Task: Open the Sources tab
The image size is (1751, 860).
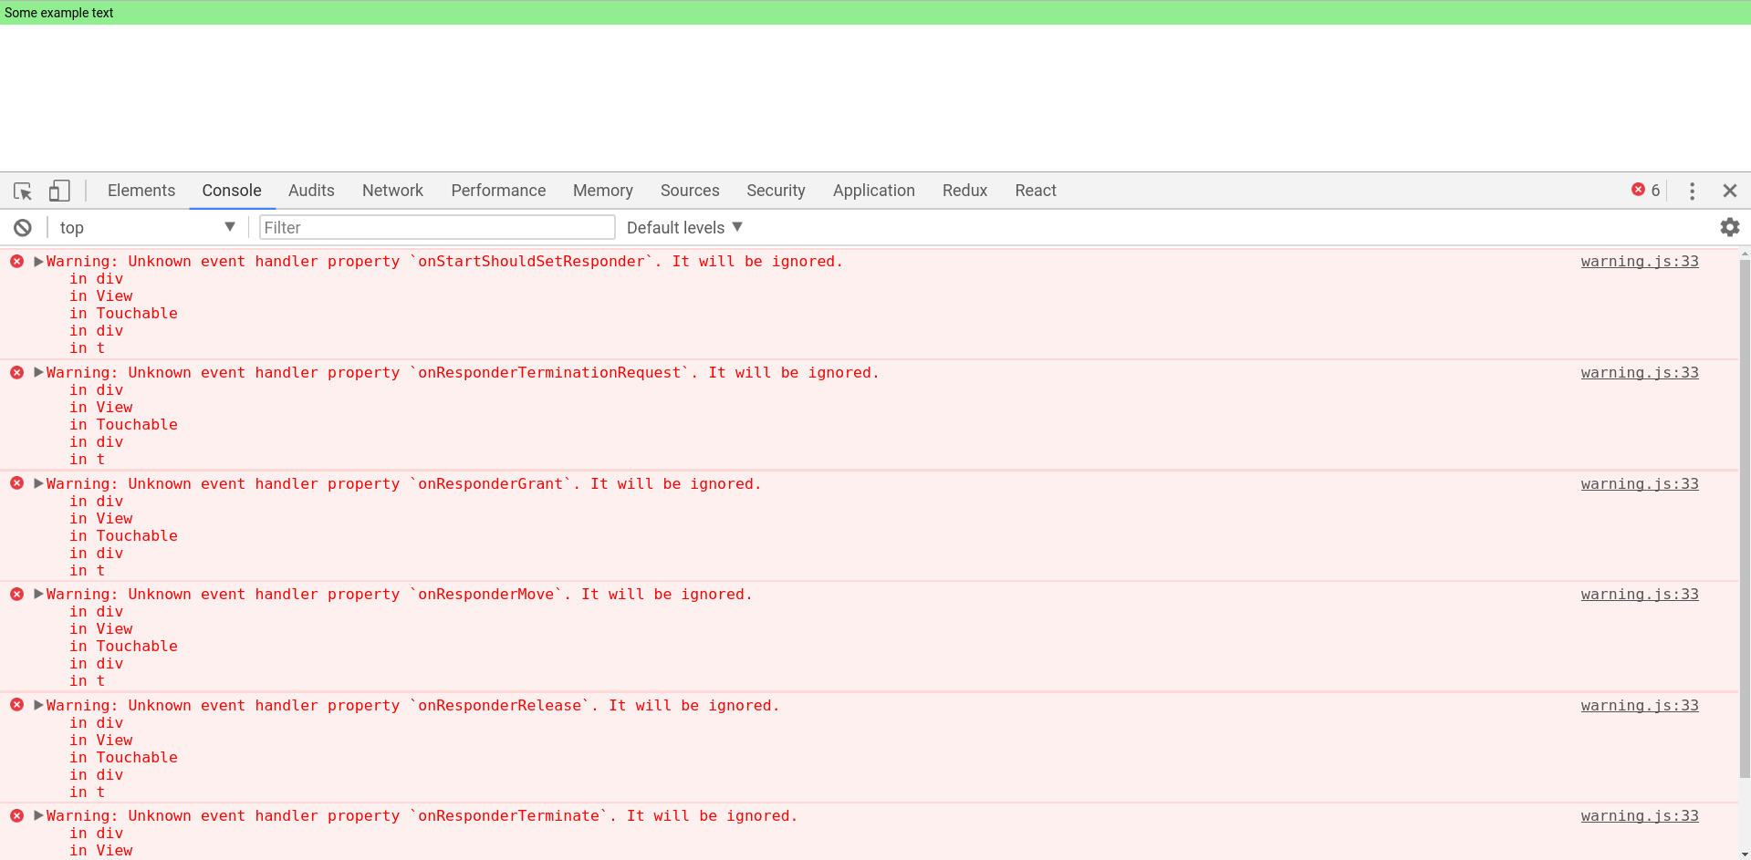Action: point(690,191)
